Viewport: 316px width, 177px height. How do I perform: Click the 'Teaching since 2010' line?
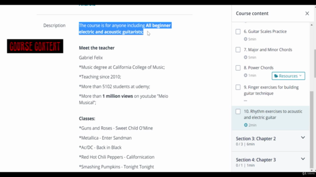(100, 77)
